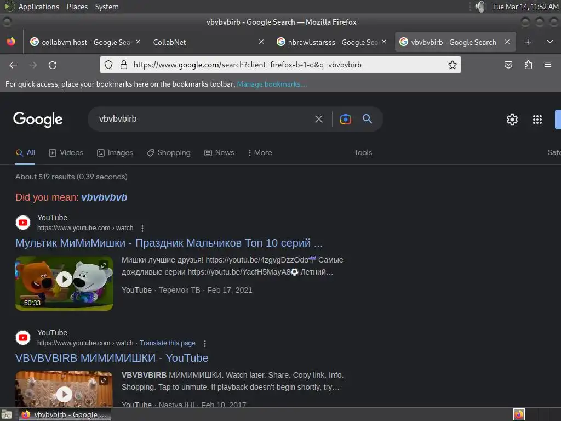
Task: Click the suggested spelling vbvbvbvb
Action: pos(104,197)
